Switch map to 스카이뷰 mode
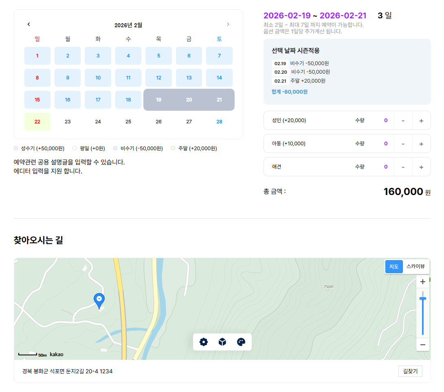 (x=415, y=267)
